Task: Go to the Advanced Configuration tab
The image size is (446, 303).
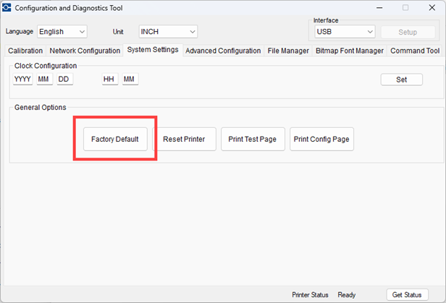Action: [223, 51]
